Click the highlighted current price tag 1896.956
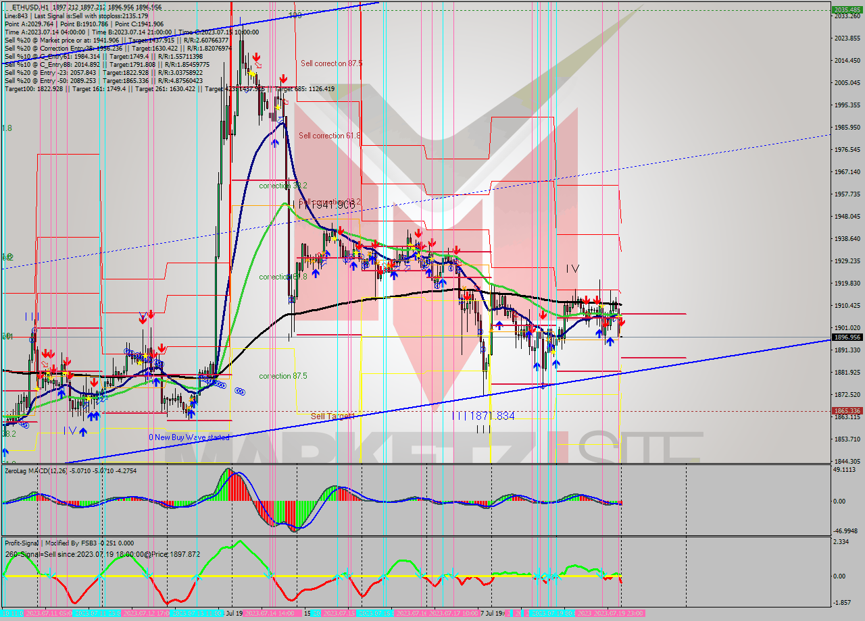Screen dimensions: 865x621 (x=847, y=336)
